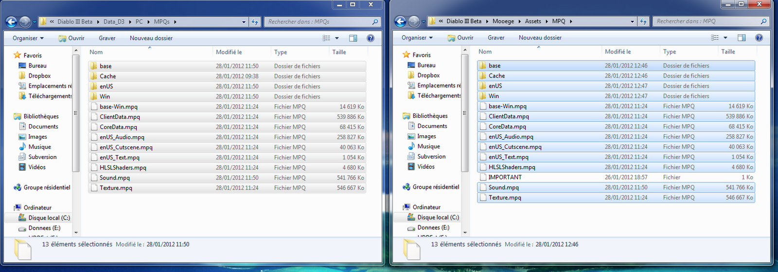The height and width of the screenshot is (272, 778).
Task: Click Diablo III Beta breadcrumb in right window
Action: [464, 21]
